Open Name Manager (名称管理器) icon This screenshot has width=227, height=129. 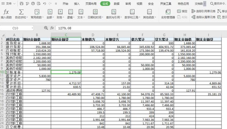pyautogui.click(x=168, y=12)
